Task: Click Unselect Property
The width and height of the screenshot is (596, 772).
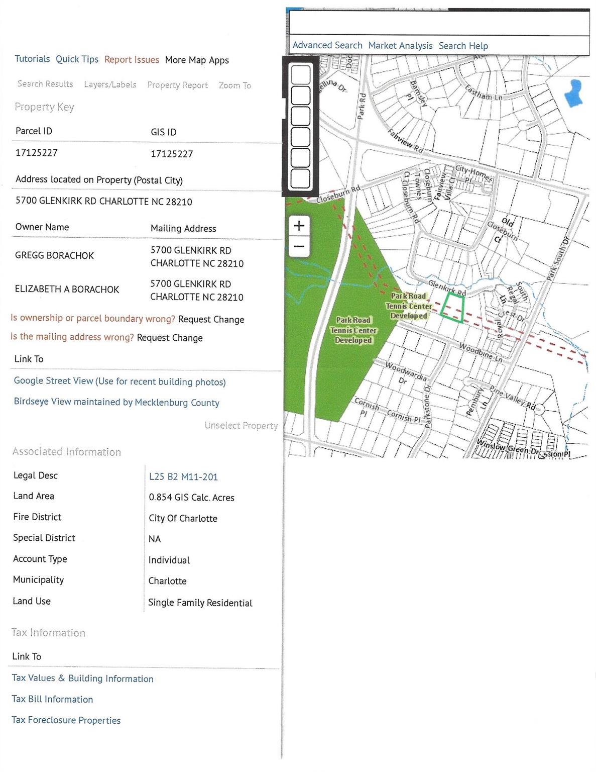Action: click(241, 426)
